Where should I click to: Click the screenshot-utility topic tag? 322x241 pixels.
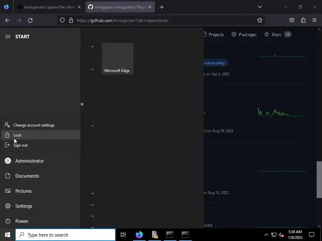pos(214,63)
